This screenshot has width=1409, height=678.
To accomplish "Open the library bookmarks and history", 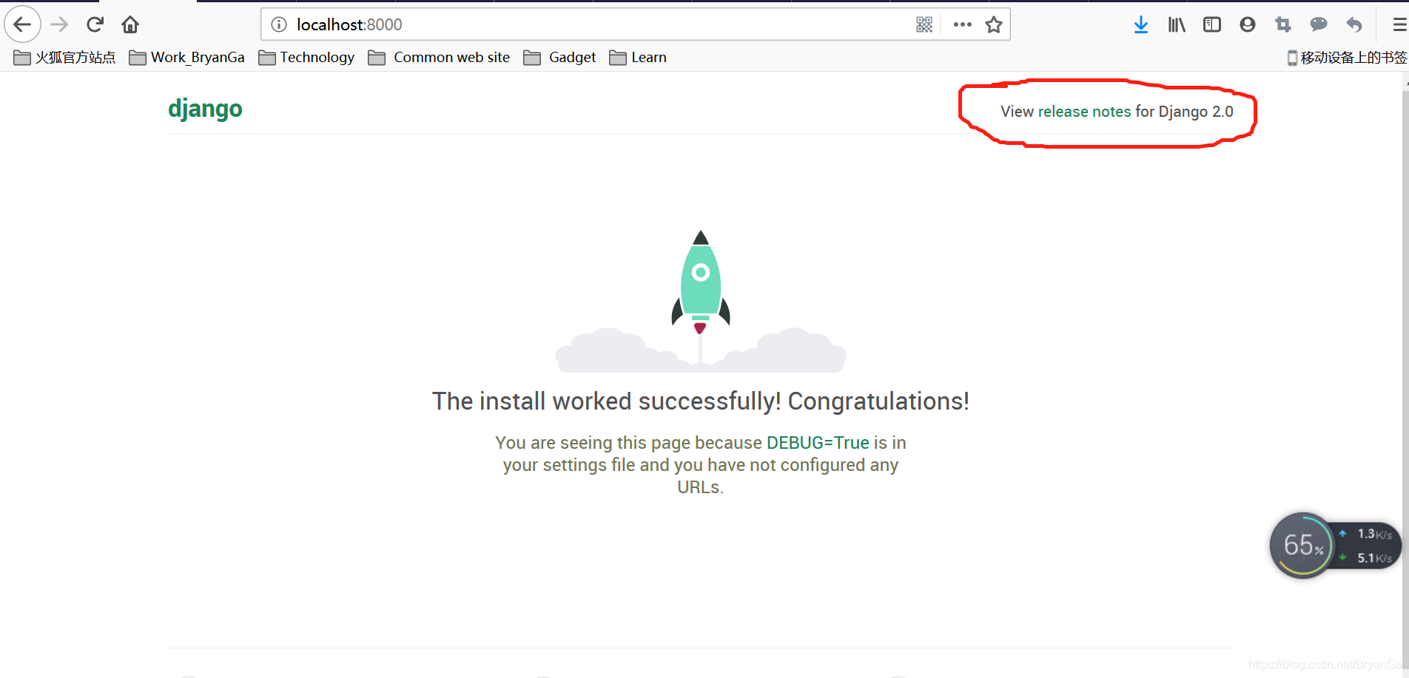I will pyautogui.click(x=1177, y=24).
